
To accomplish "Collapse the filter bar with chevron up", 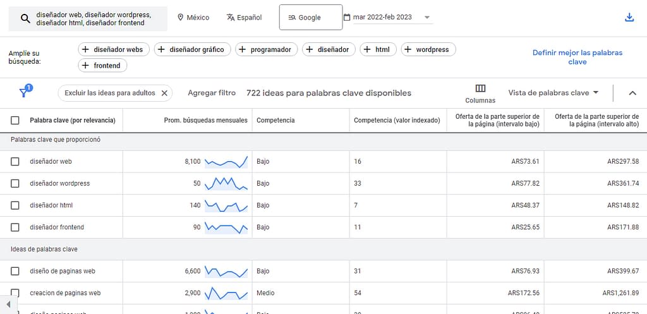I will click(x=632, y=94).
